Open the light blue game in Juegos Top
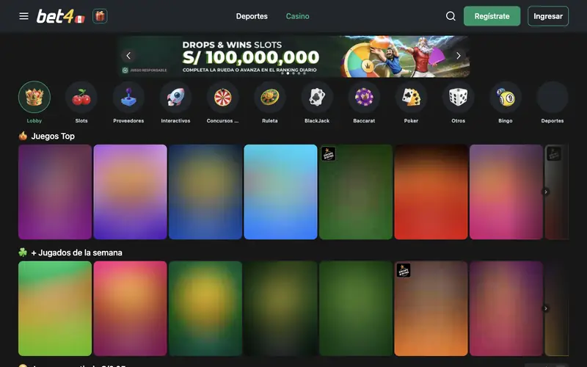The image size is (587, 367). pyautogui.click(x=280, y=192)
